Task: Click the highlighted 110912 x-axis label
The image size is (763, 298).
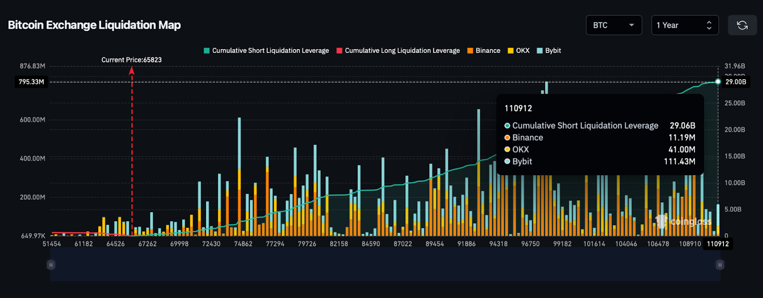Action: (x=718, y=244)
